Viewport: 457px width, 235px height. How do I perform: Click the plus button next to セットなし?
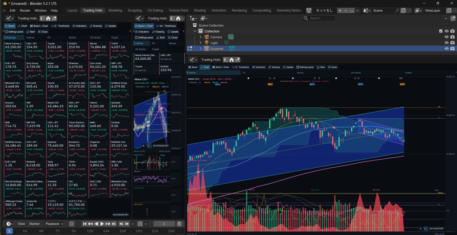tap(340, 11)
